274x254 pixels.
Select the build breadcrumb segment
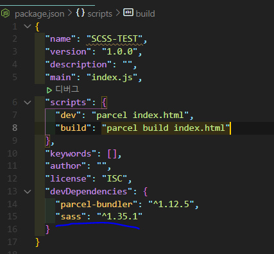(145, 14)
